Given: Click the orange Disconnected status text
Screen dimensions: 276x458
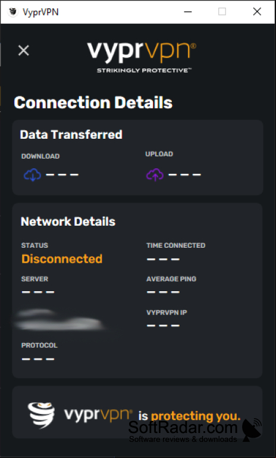Looking at the screenshot, I should click(x=62, y=259).
